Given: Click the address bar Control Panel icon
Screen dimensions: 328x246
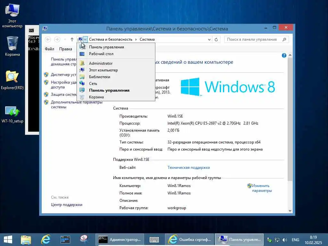Looking at the screenshot, I should [x=80, y=39].
